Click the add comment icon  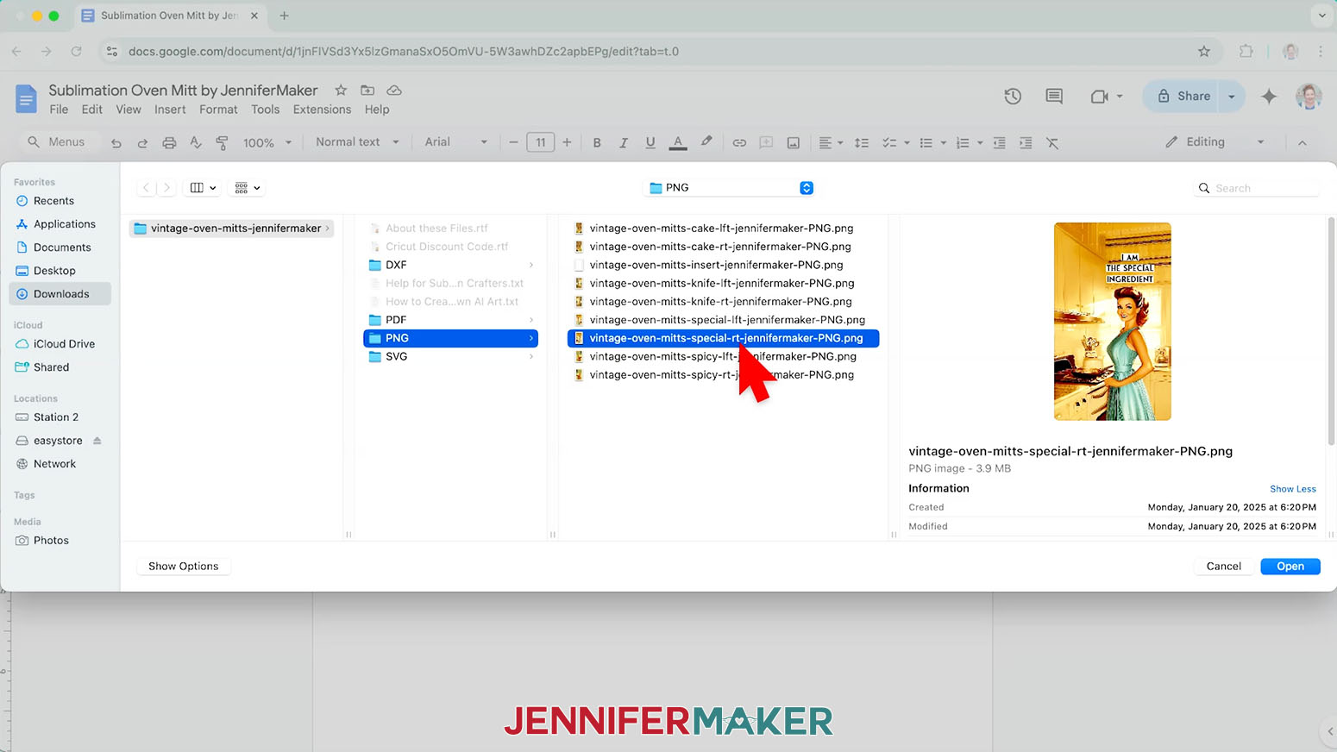point(766,143)
